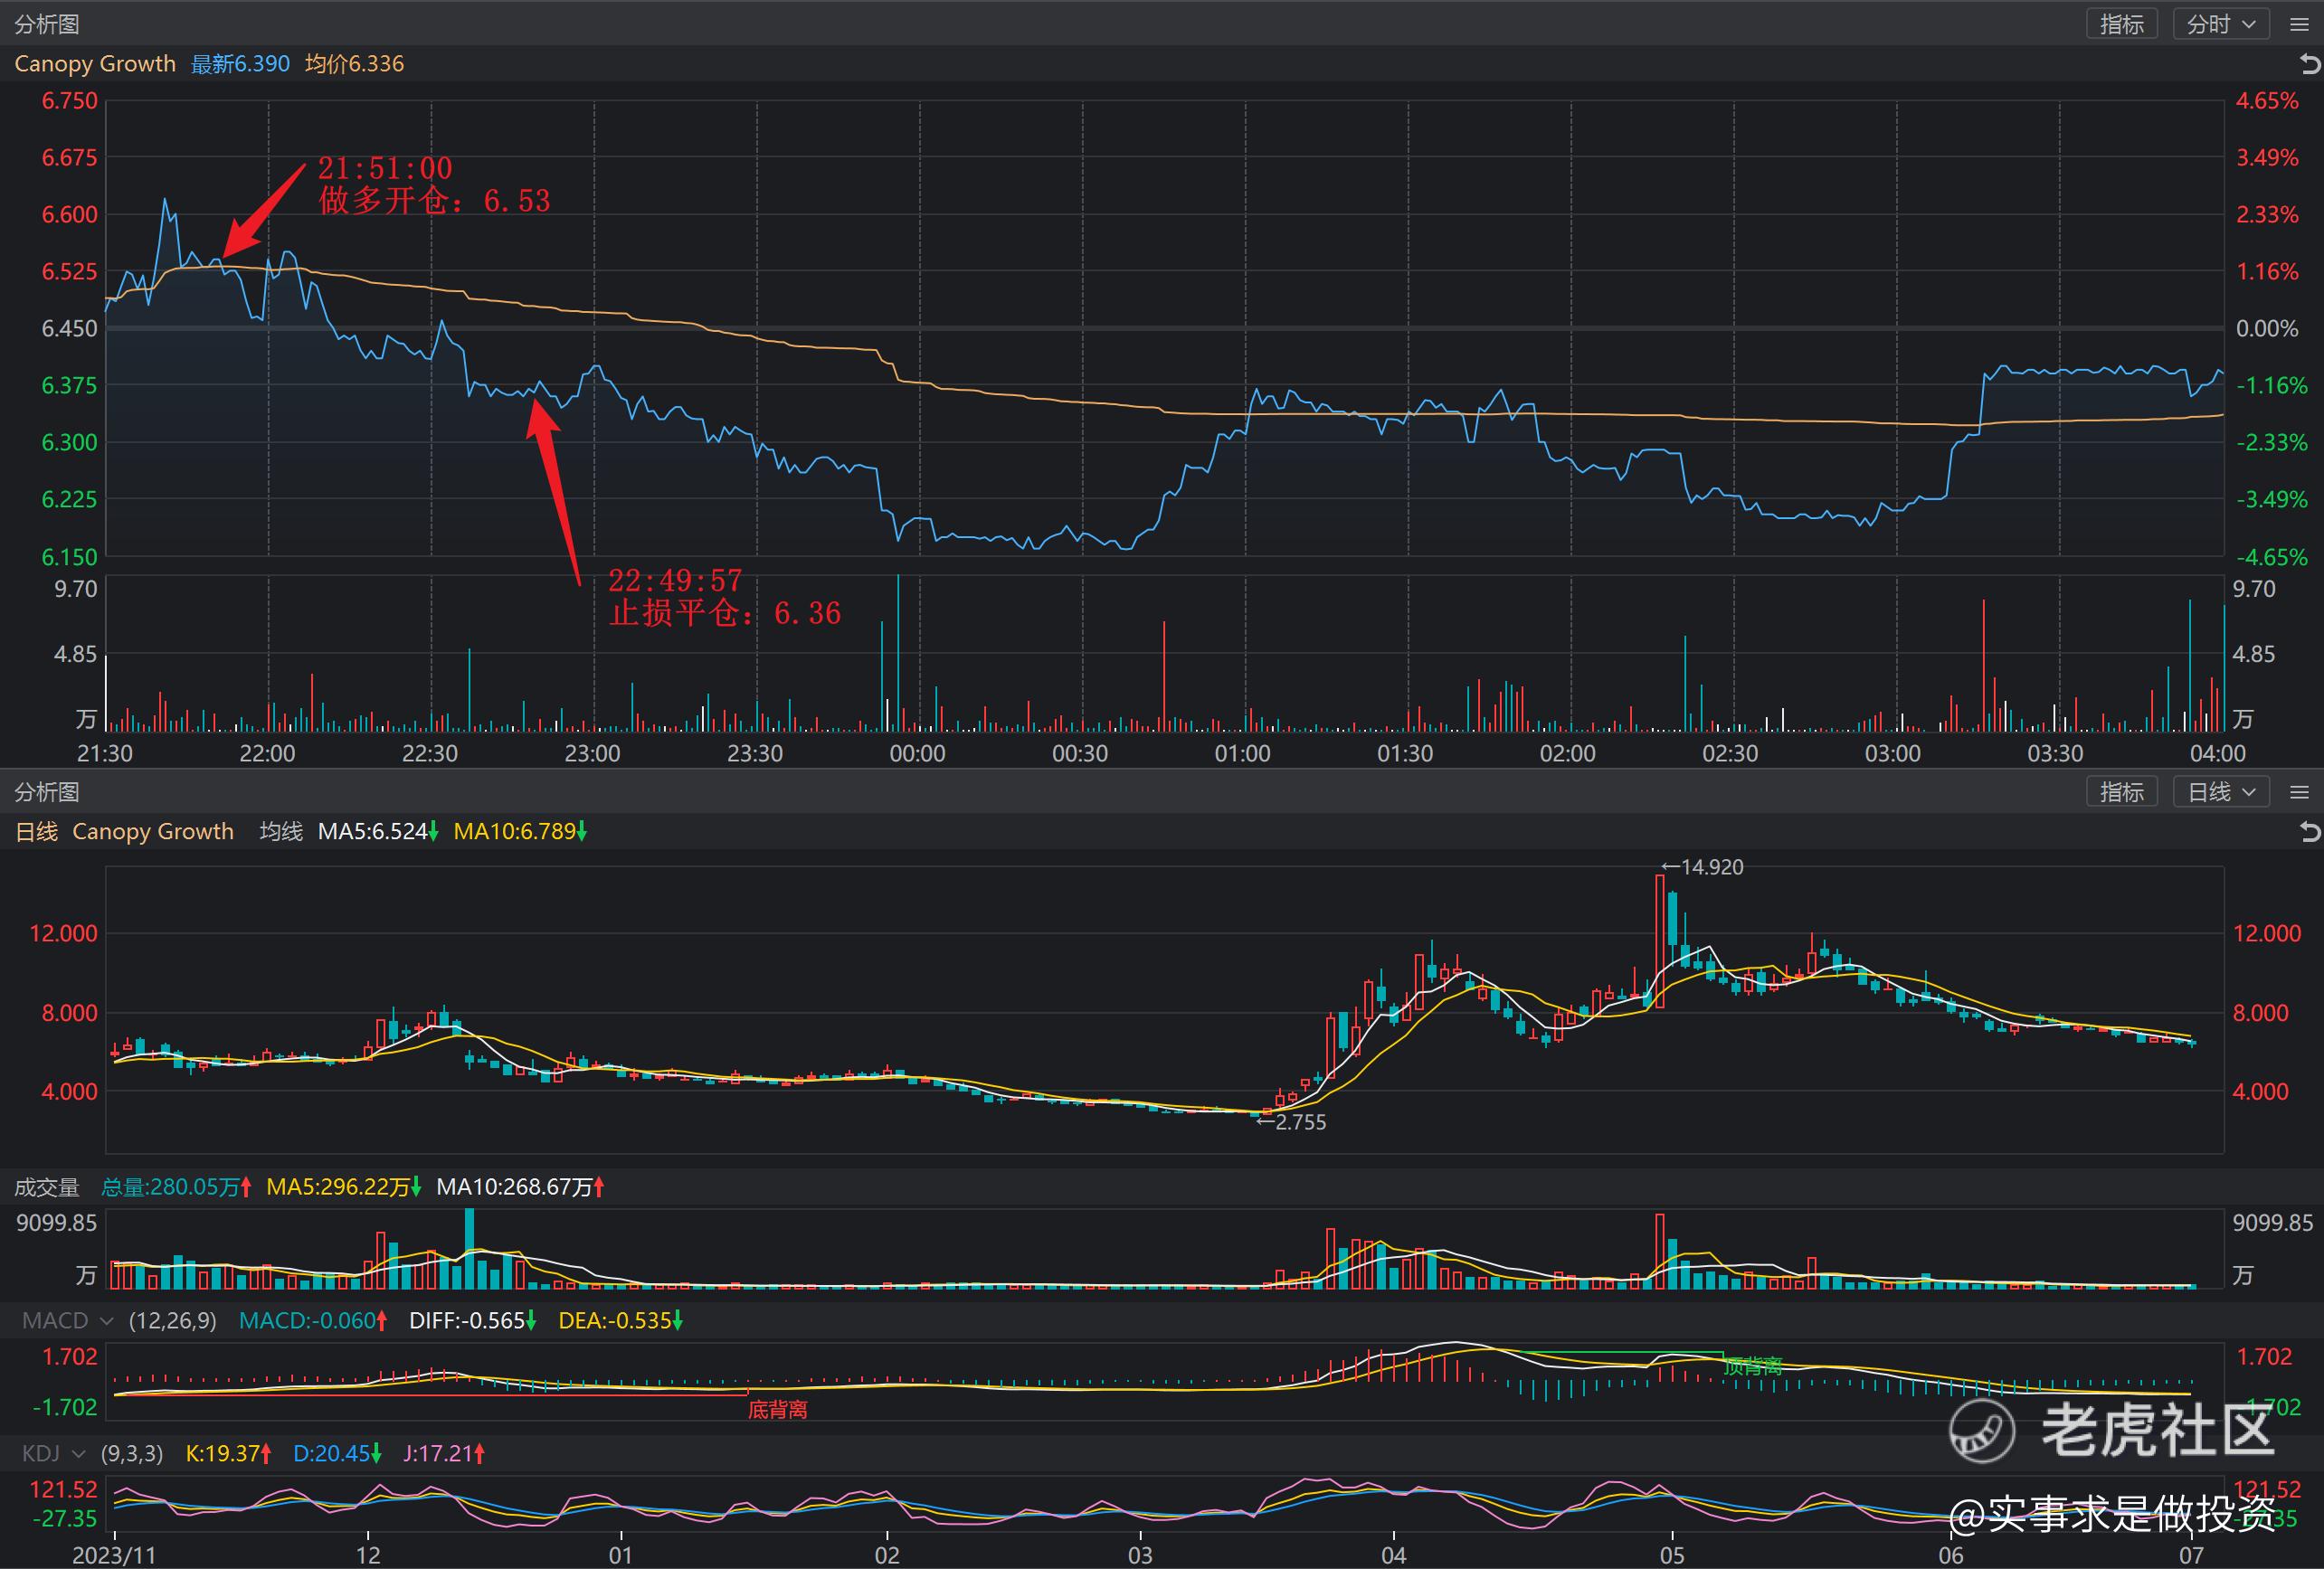Click the 顶背离 divergence label on MACD
The width and height of the screenshot is (2324, 1569).
(1752, 1367)
